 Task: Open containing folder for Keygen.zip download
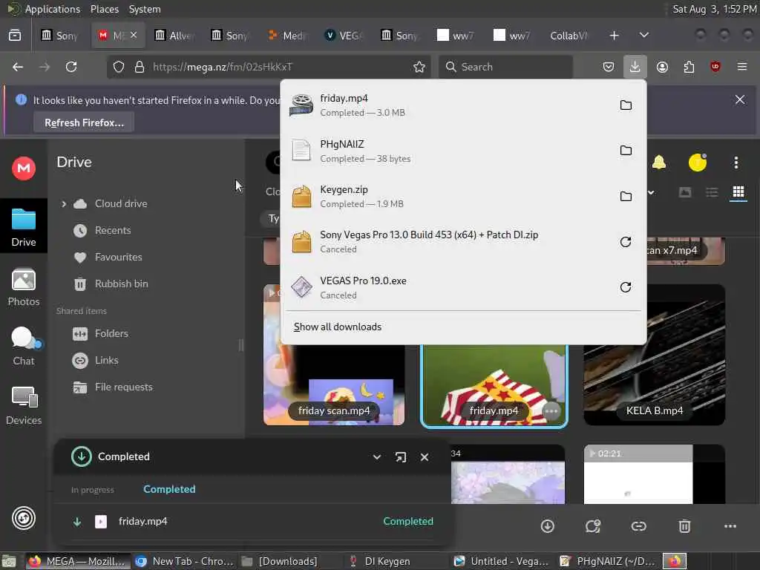(626, 196)
